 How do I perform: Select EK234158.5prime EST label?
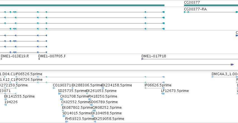(x=117, y=85)
